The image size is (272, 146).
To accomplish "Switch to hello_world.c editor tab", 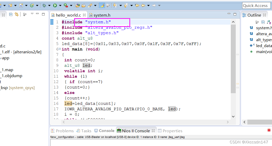I will [68, 15].
